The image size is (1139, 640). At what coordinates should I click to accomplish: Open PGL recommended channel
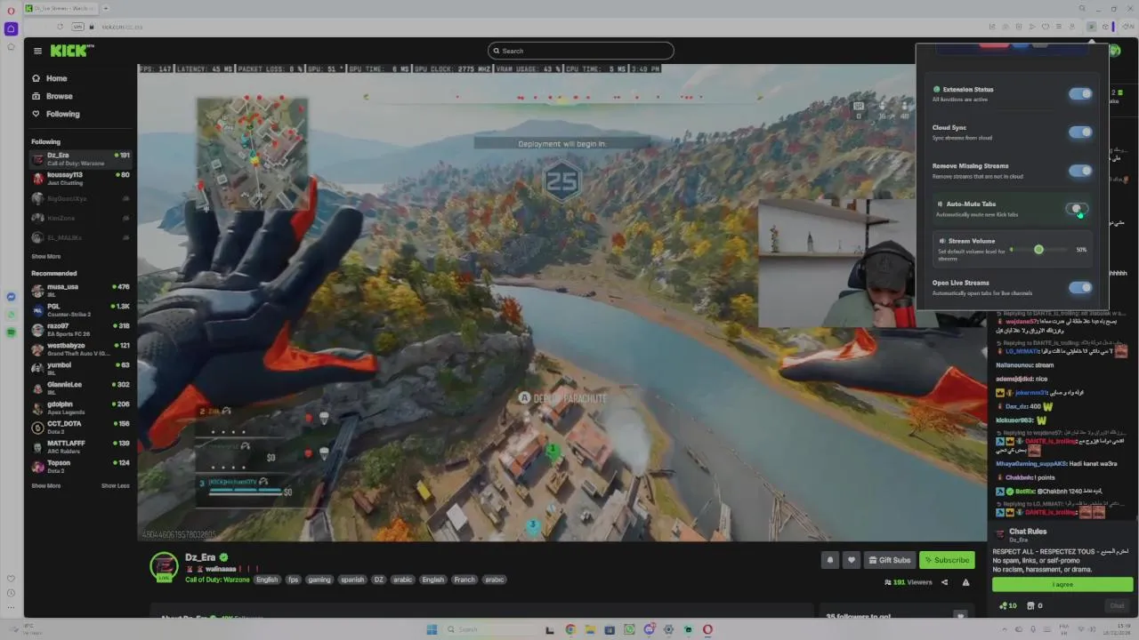tap(81, 309)
